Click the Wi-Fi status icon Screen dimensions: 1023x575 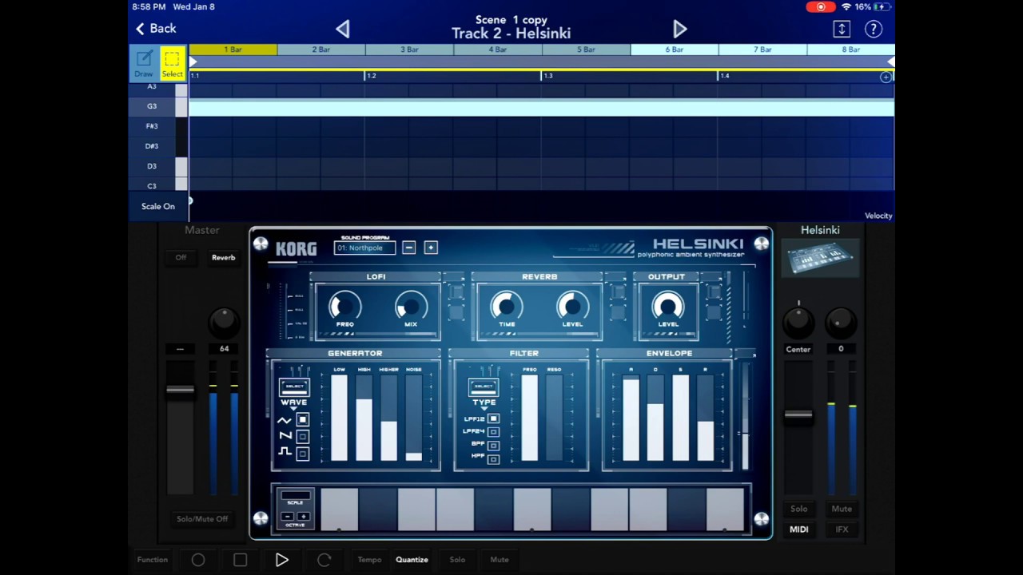[846, 6]
